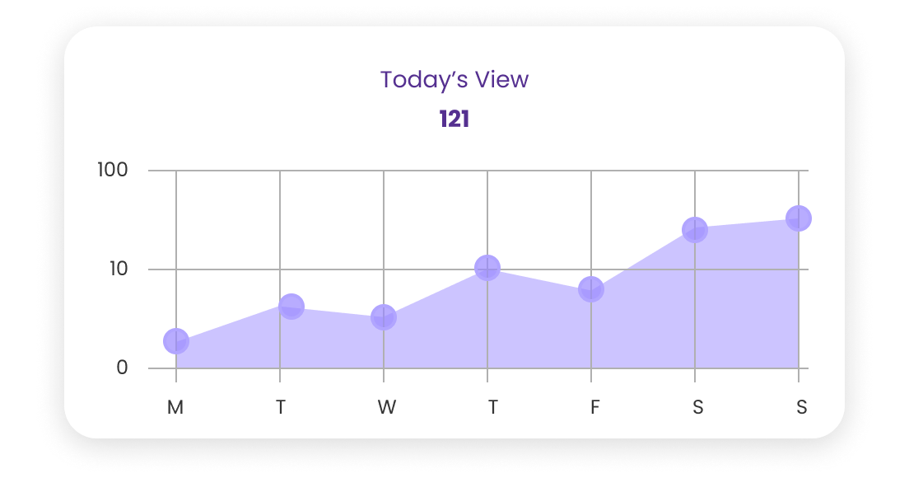Click the '100' y-axis label

114,171
